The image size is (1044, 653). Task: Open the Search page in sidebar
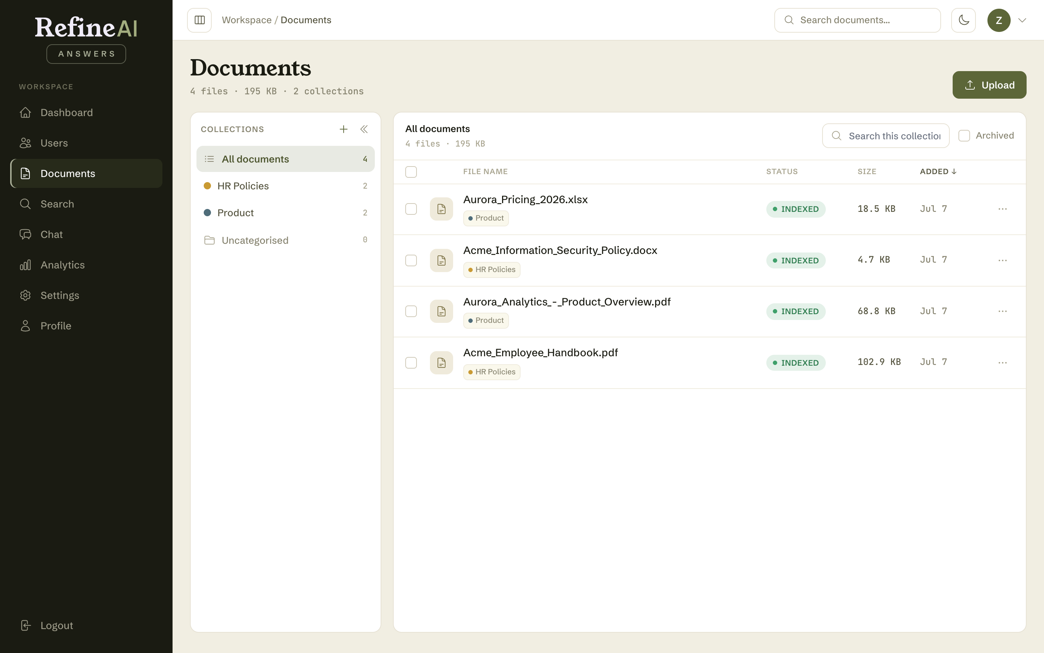(x=86, y=204)
